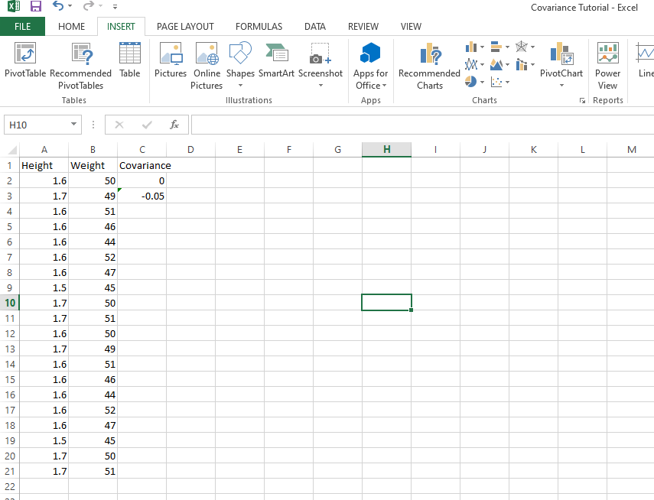This screenshot has width=654, height=500.
Task: Select the cell containing -0.05
Action: pos(142,196)
